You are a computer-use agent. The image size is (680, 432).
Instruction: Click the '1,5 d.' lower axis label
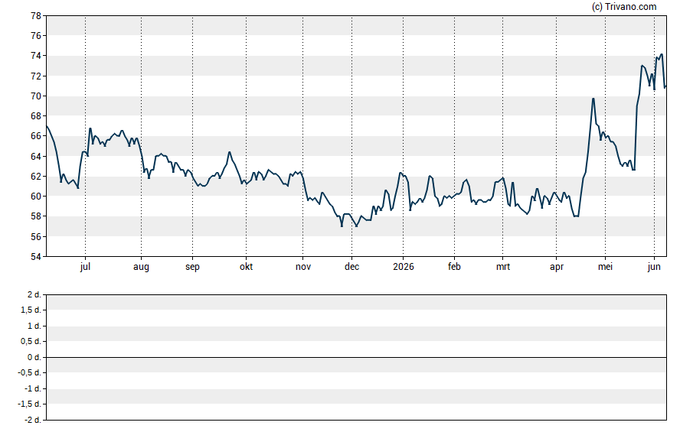tap(31, 310)
